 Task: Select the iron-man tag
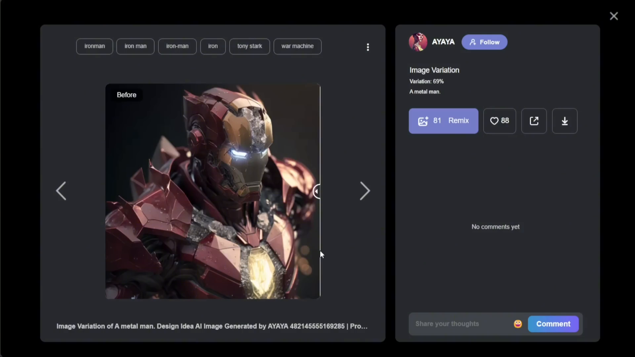point(177,46)
